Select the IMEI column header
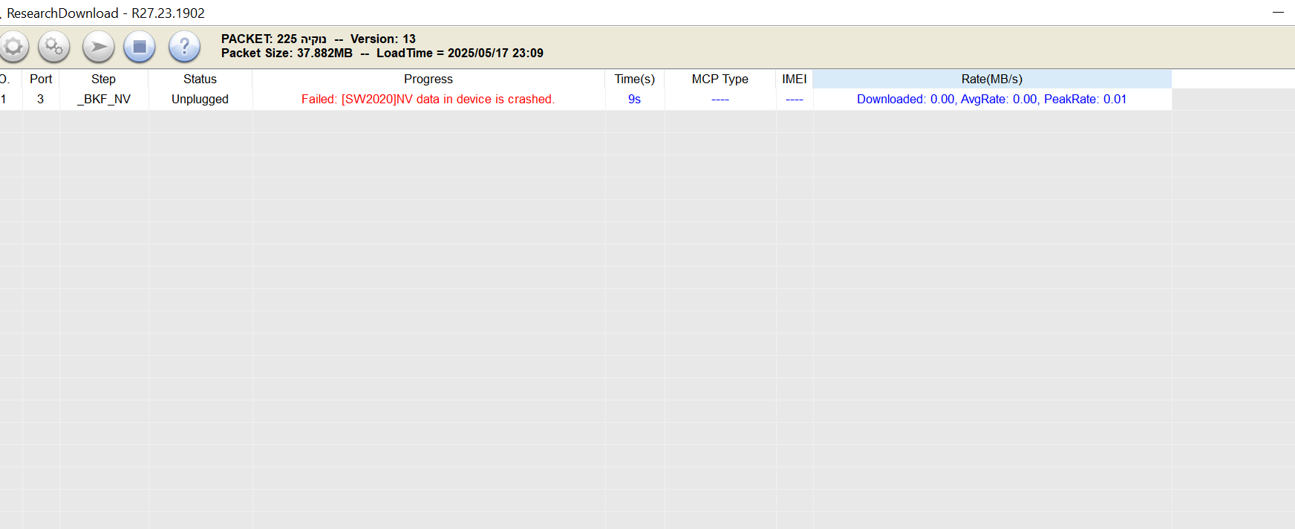Screen dimensions: 1295x529 tap(795, 79)
